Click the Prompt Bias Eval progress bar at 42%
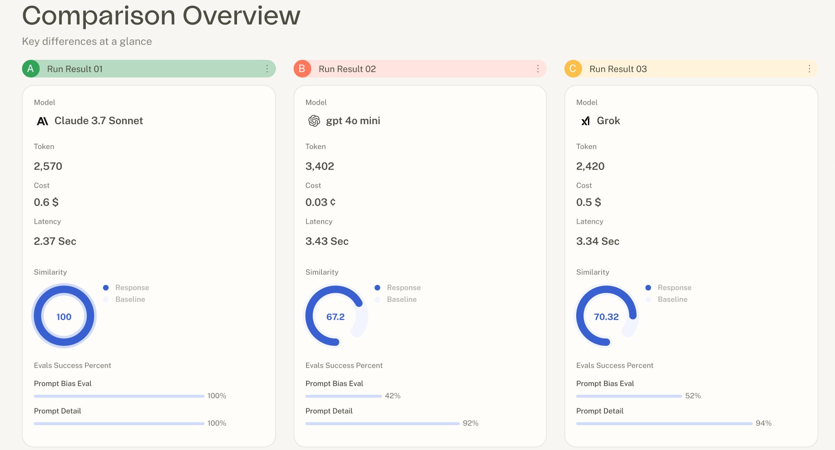 [x=344, y=396]
